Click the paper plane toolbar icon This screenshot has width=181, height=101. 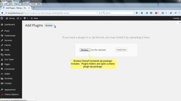point(171,13)
